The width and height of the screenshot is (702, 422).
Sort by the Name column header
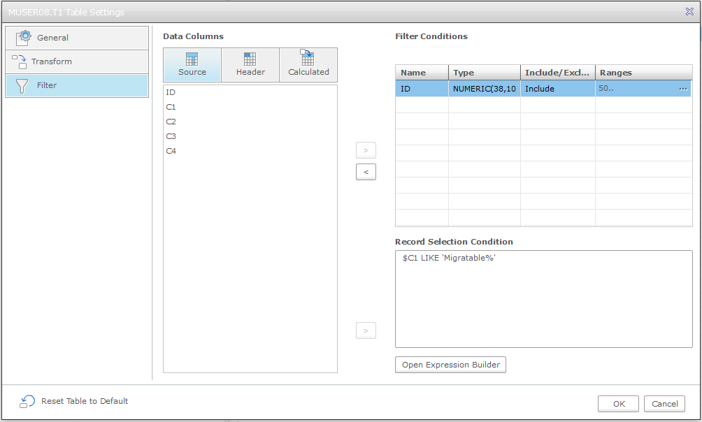coord(422,73)
